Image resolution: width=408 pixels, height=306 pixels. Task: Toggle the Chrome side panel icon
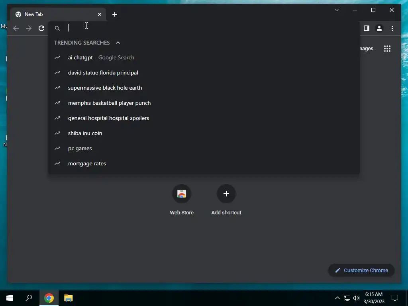coord(367,28)
